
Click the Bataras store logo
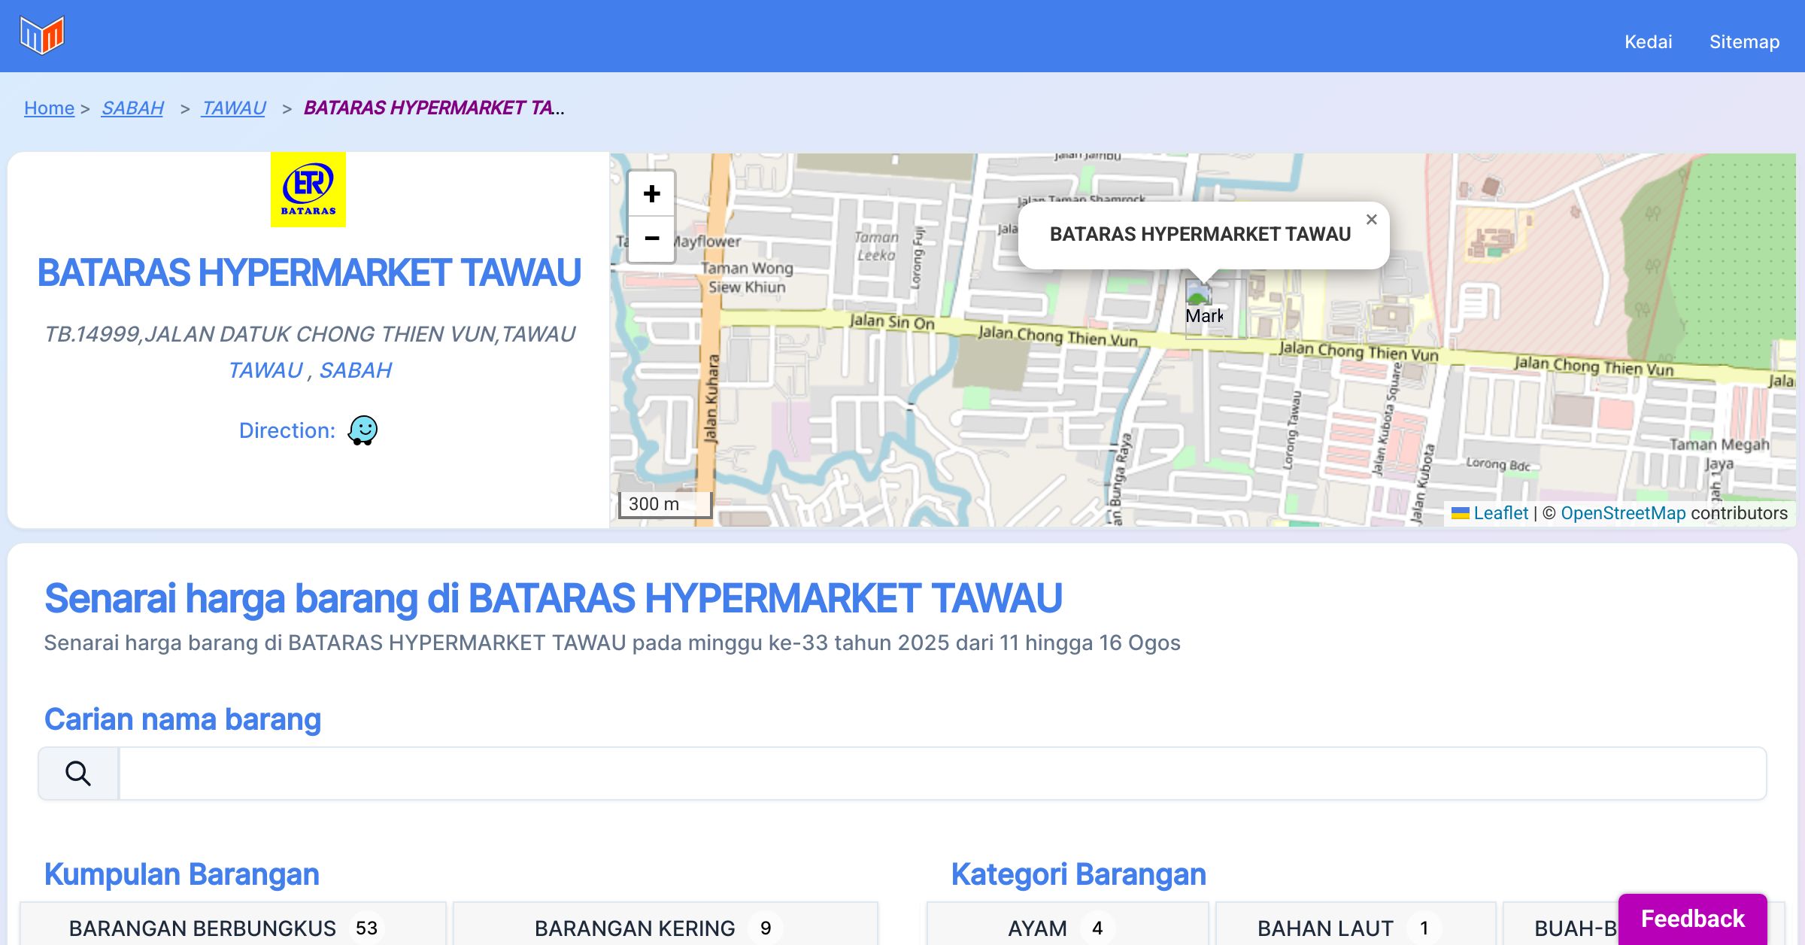point(308,190)
